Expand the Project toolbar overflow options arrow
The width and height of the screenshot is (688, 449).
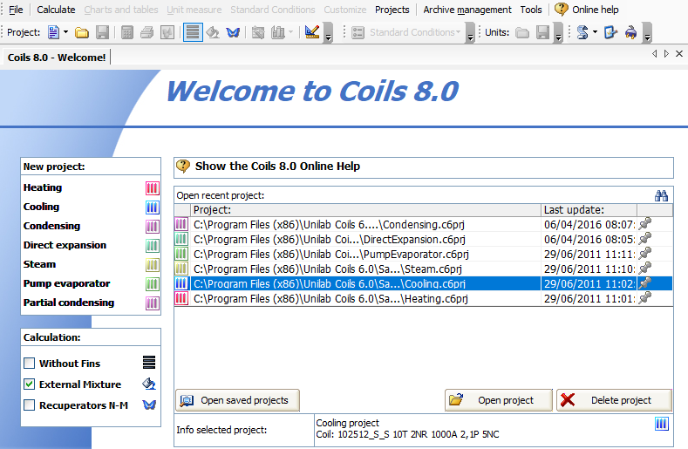pos(329,33)
